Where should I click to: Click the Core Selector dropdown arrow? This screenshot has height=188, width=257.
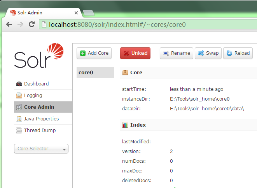pyautogui.click(x=64, y=150)
